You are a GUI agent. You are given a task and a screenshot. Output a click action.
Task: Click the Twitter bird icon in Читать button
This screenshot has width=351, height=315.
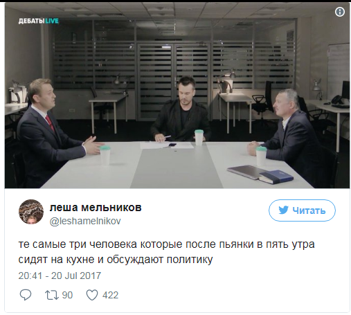click(x=283, y=210)
